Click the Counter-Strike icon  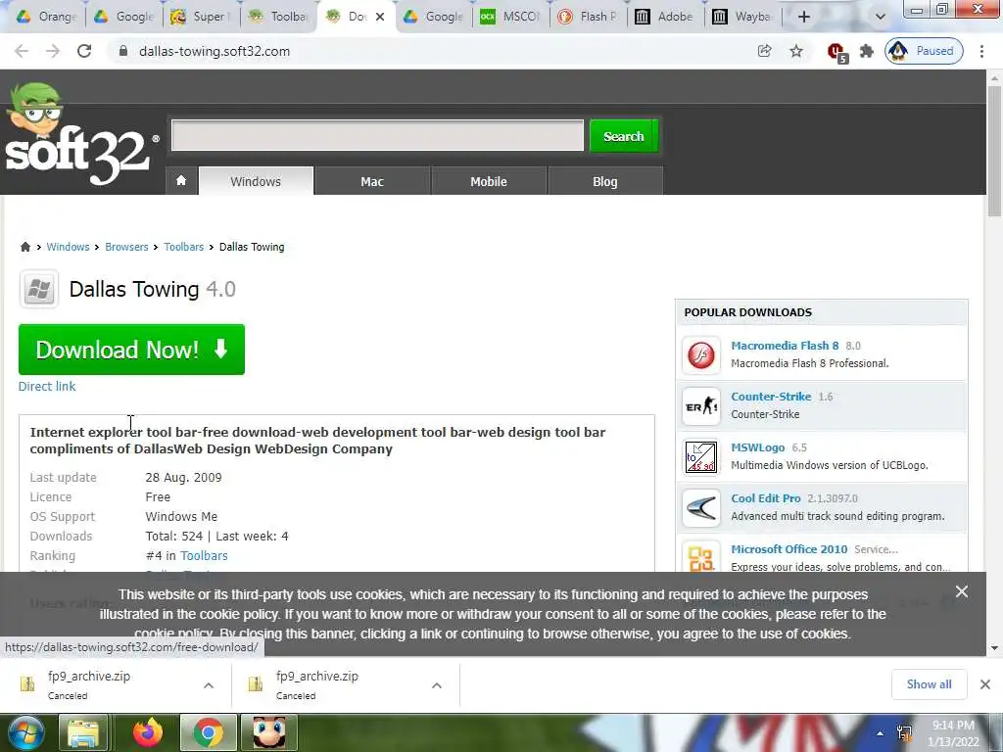701,406
